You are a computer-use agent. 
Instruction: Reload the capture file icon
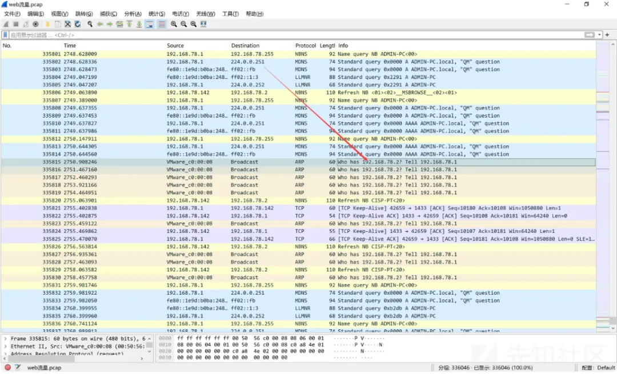coord(77,25)
